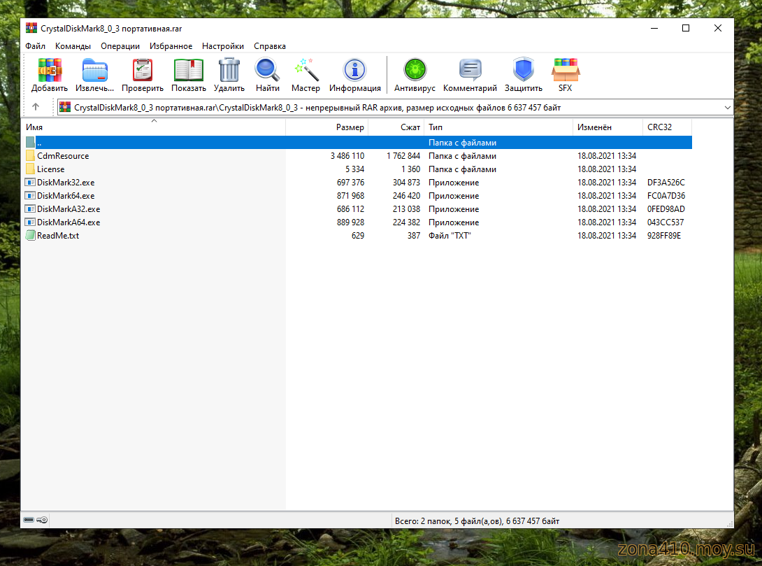Start the Антивирус scan icon
This screenshot has height=566, width=762.
point(415,71)
